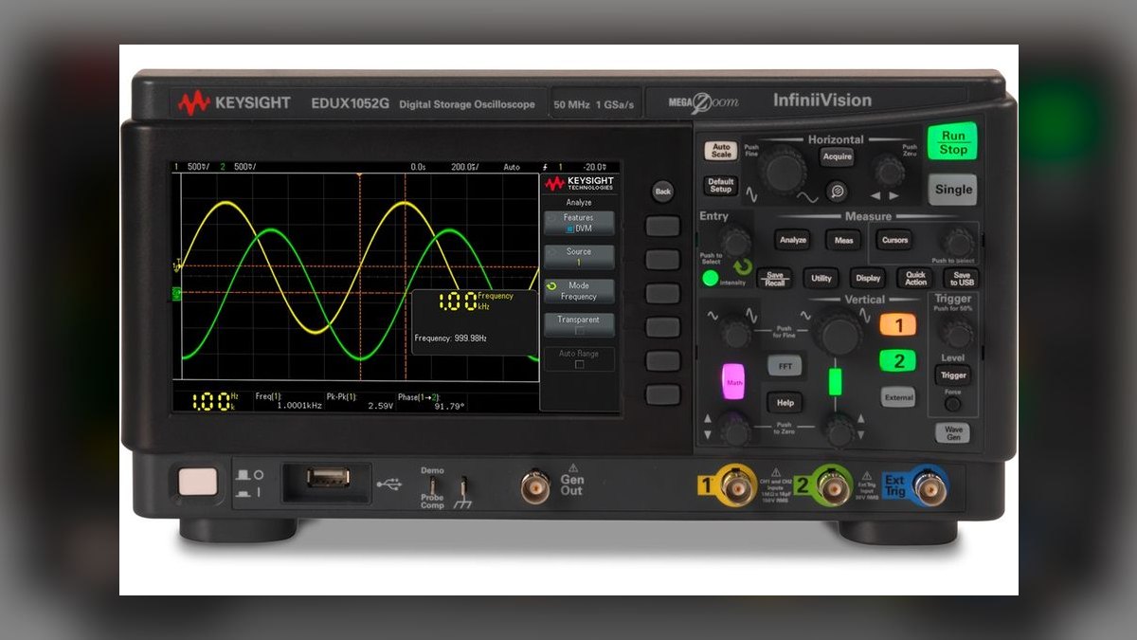This screenshot has width=1137, height=640.
Task: Toggle the FFT key
Action: [x=785, y=365]
